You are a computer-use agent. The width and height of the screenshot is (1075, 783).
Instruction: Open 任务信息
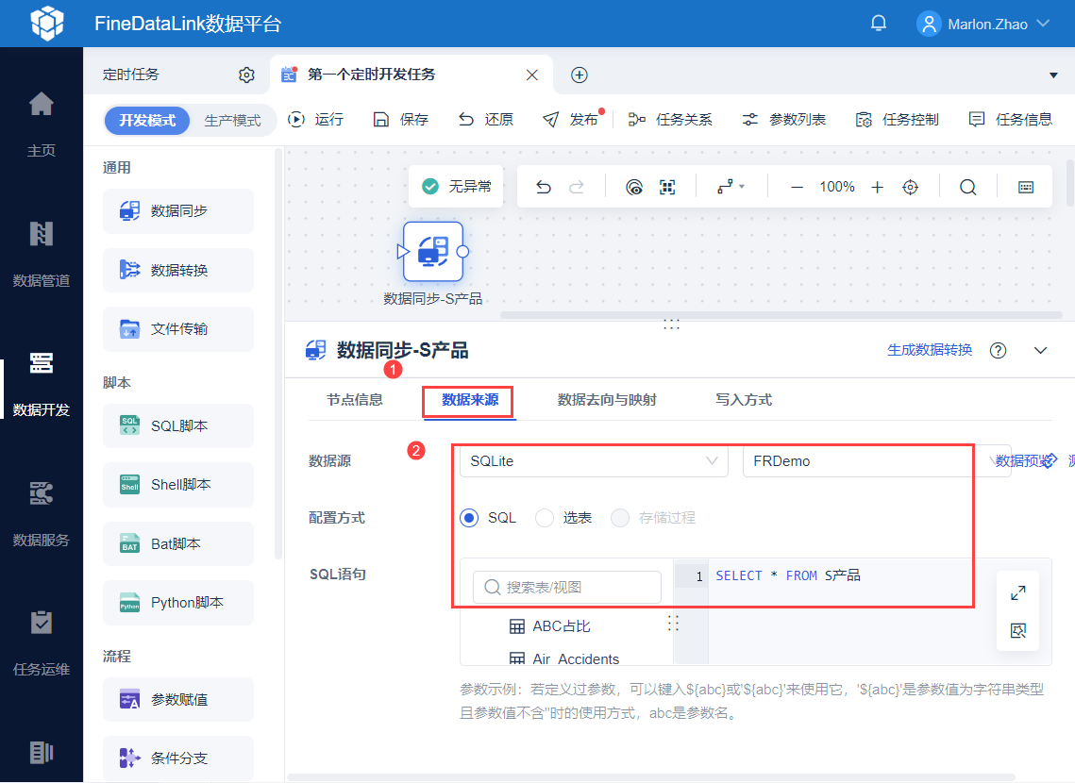click(1011, 119)
